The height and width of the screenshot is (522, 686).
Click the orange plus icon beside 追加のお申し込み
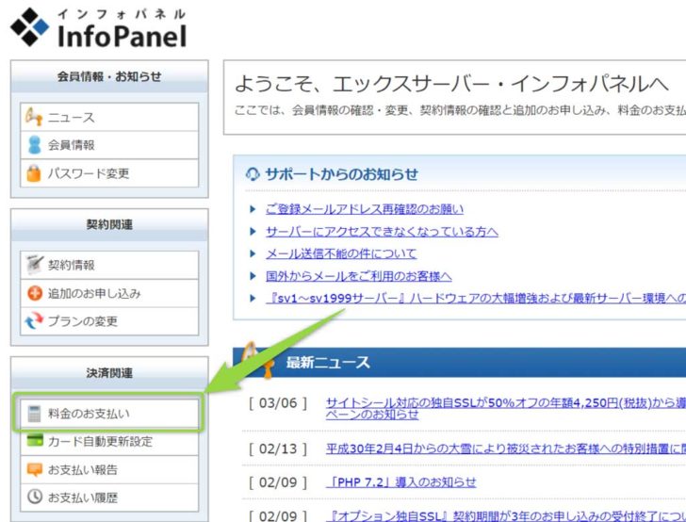(x=33, y=293)
